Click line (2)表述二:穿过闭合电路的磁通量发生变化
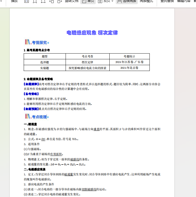 click(x=52, y=194)
